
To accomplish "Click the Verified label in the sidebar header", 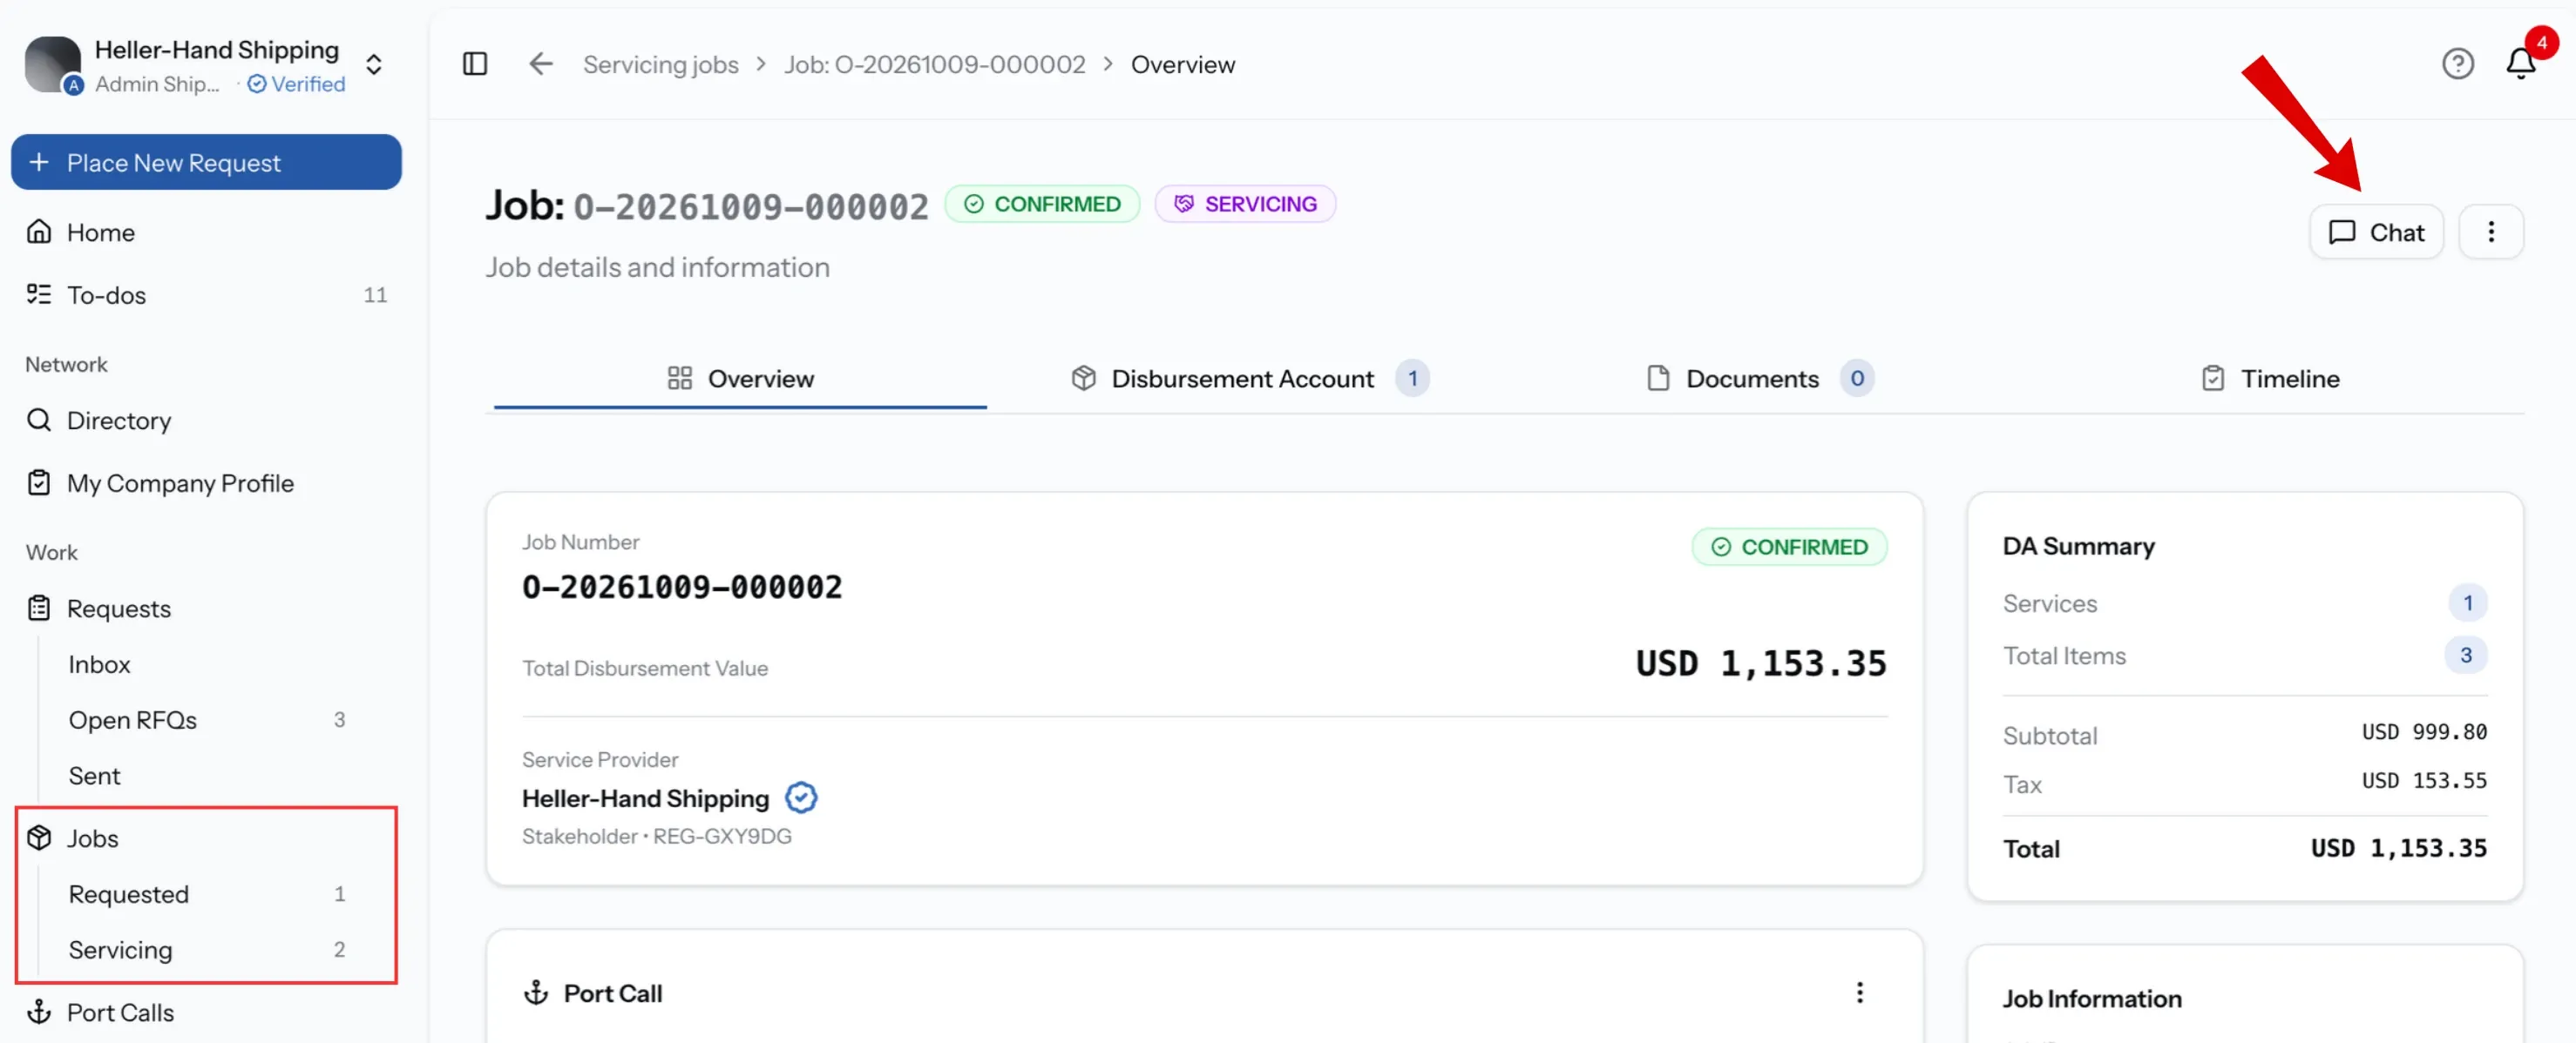I will (x=296, y=84).
